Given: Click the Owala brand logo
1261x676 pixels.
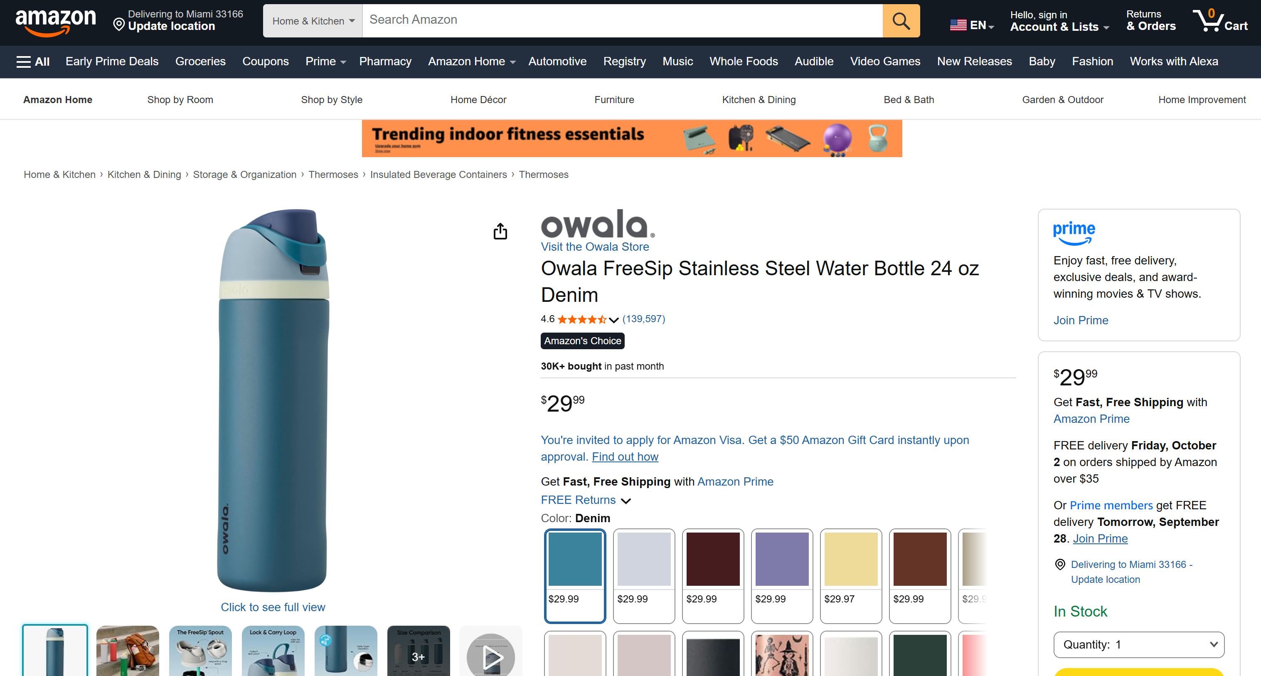Looking at the screenshot, I should click(597, 224).
